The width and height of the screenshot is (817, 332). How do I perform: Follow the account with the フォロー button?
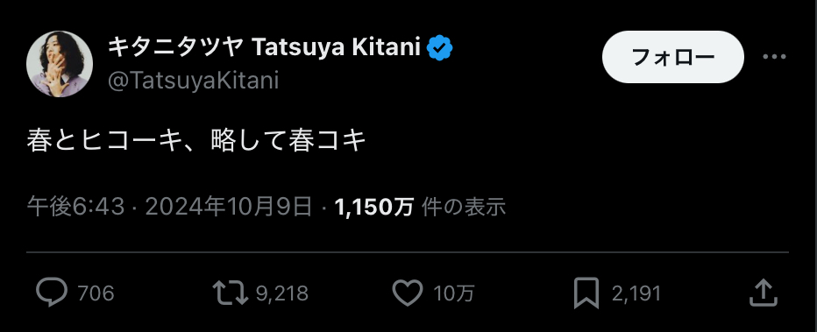(672, 57)
